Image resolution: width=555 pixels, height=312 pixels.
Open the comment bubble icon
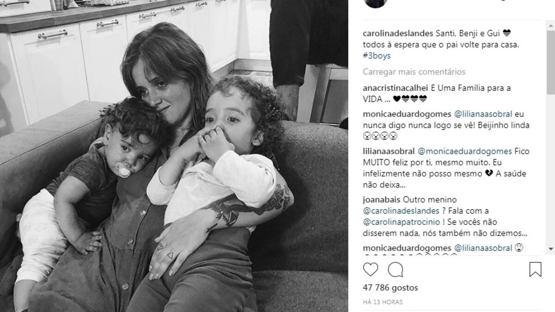395,269
